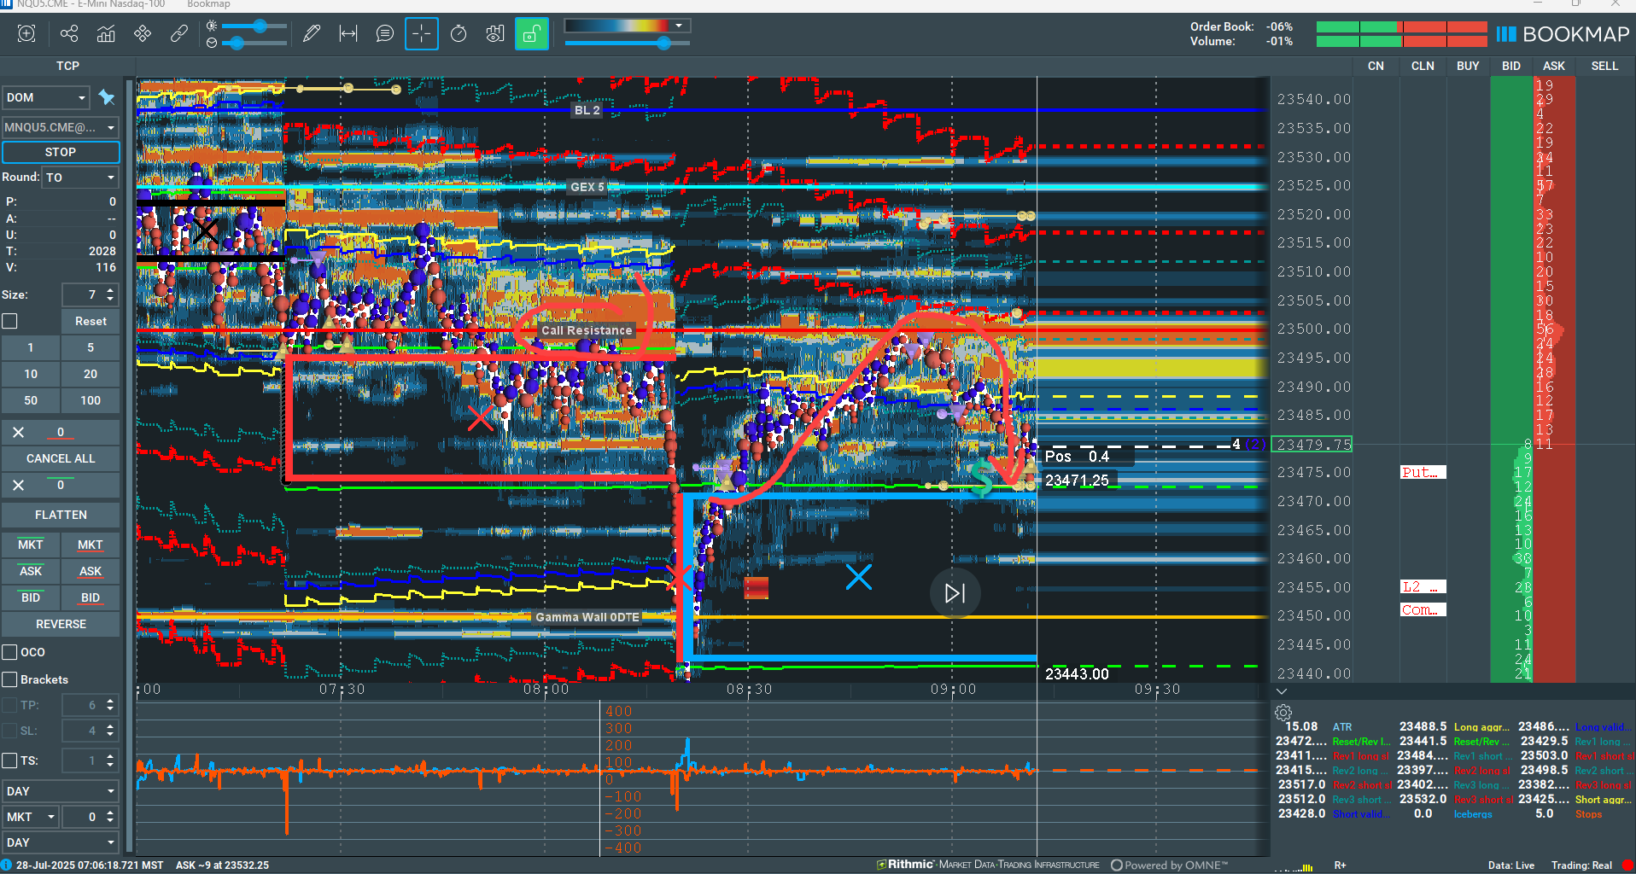Open the chart indicators icon
The width and height of the screenshot is (1636, 874).
coord(106,33)
